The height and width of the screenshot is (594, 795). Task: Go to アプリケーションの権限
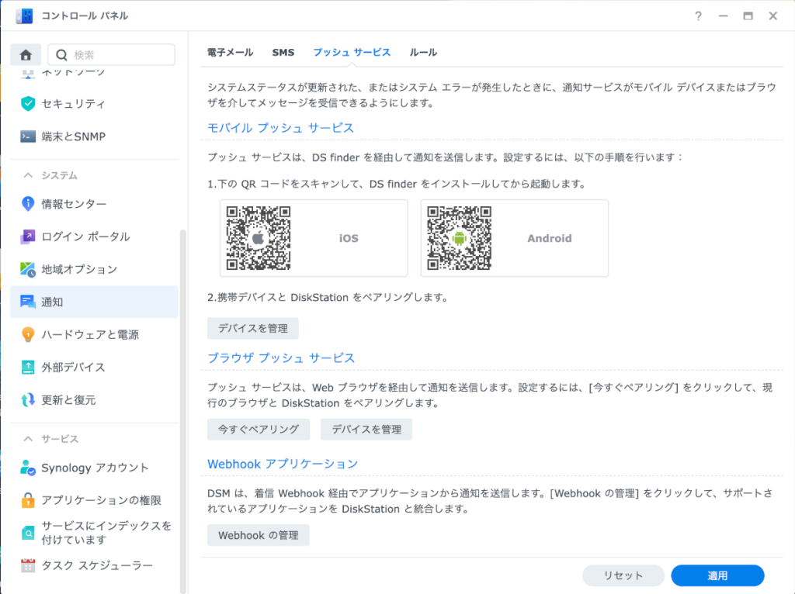pyautogui.click(x=94, y=500)
